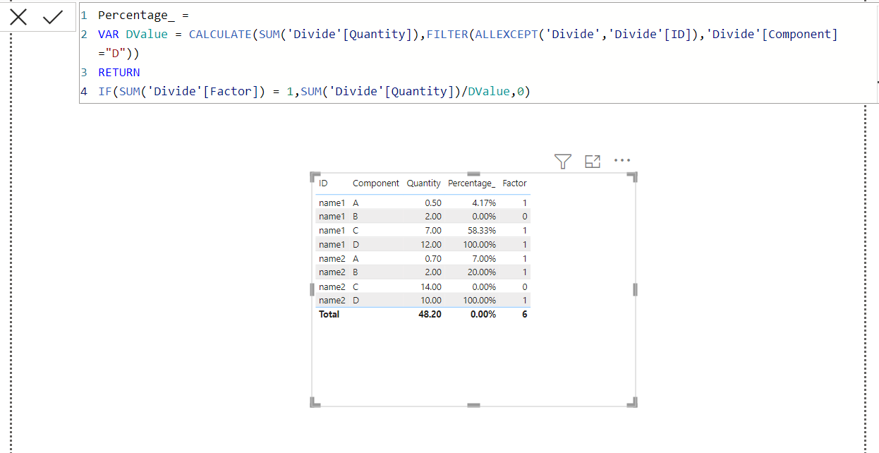Sort by ID column header
The height and width of the screenshot is (453, 879).
[x=323, y=183]
